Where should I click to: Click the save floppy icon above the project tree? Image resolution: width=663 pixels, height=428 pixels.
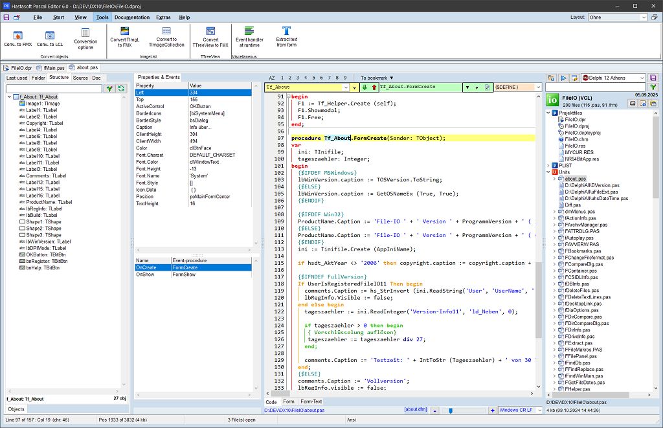[x=653, y=78]
